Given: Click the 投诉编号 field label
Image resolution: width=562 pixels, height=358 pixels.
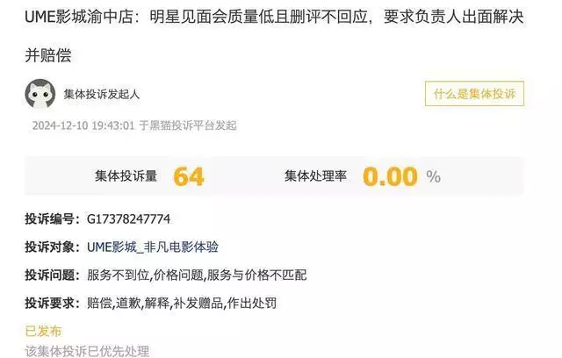Looking at the screenshot, I should (x=53, y=218).
